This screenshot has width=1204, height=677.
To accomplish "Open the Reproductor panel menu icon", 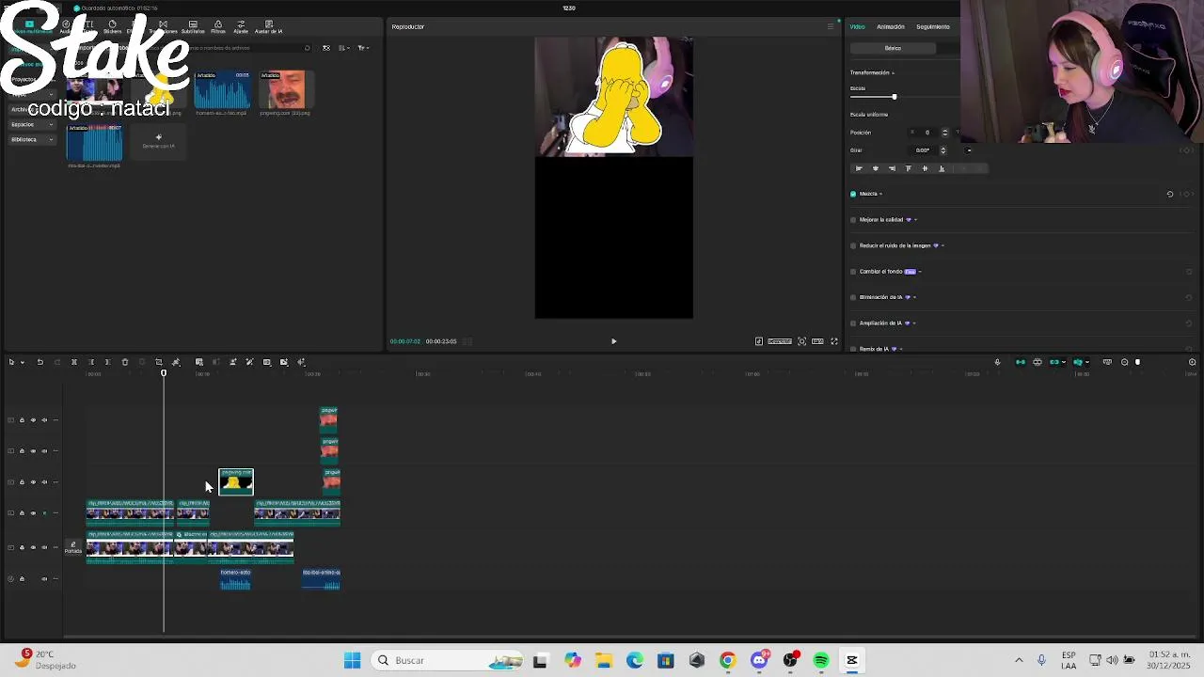I will [830, 26].
